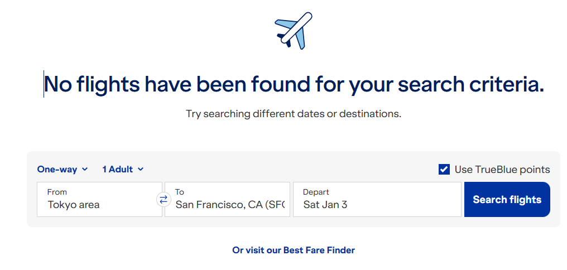Click the "Depart" field label
Viewport: 567px width, 270px height.
tap(316, 192)
